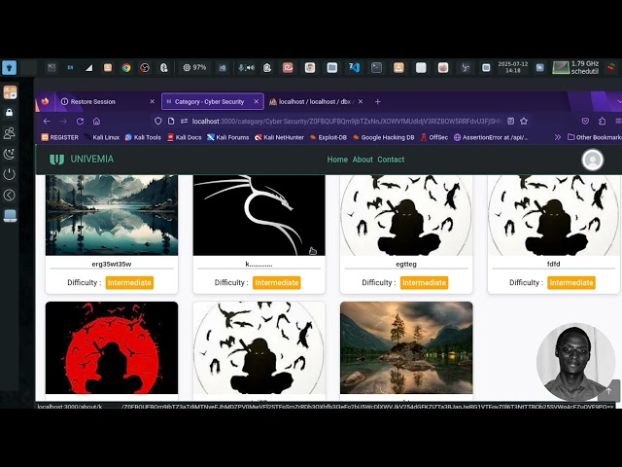Show more bookmarks with the double chevron
622x467 pixels.
coord(558,137)
